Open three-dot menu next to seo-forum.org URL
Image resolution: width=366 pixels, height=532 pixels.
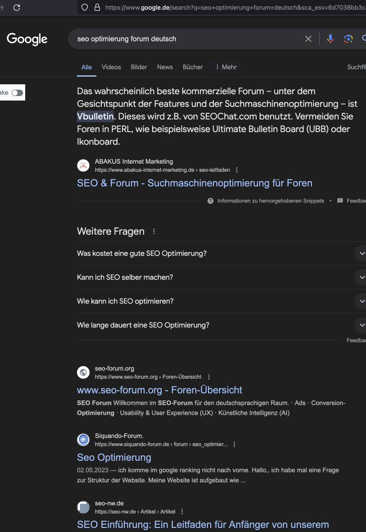209,377
